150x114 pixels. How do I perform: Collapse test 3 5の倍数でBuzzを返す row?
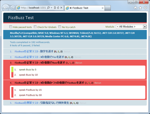[75, 63]
